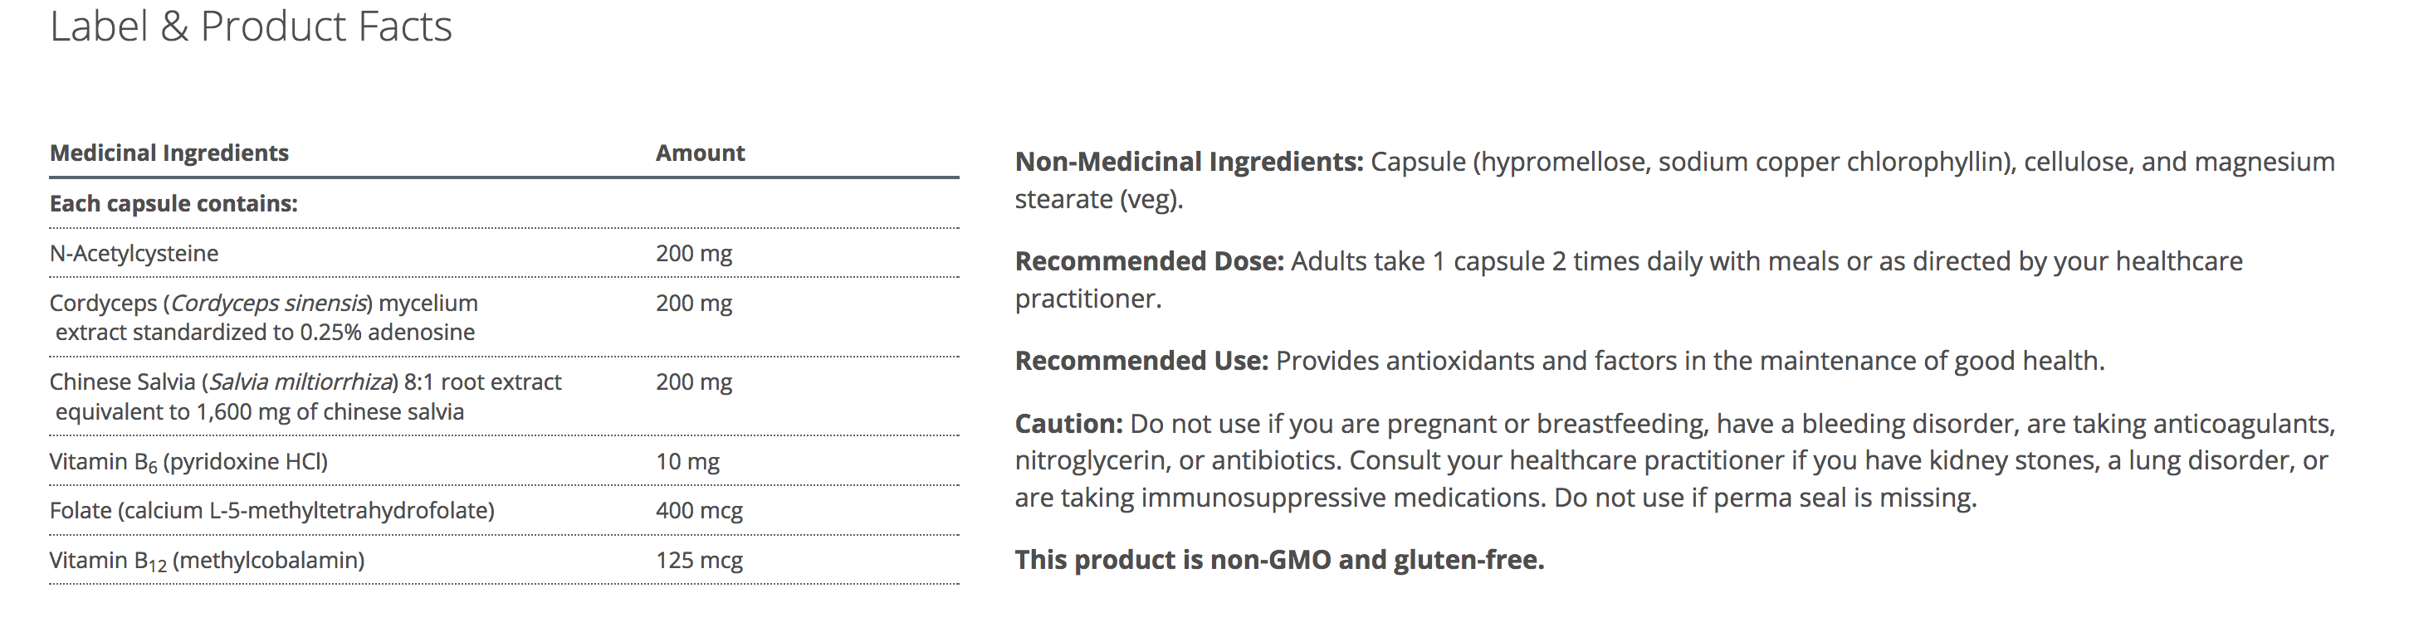Click the Salvia miltiorrhiza italic text
Image resolution: width=2409 pixels, height=627 pixels.
(x=301, y=382)
